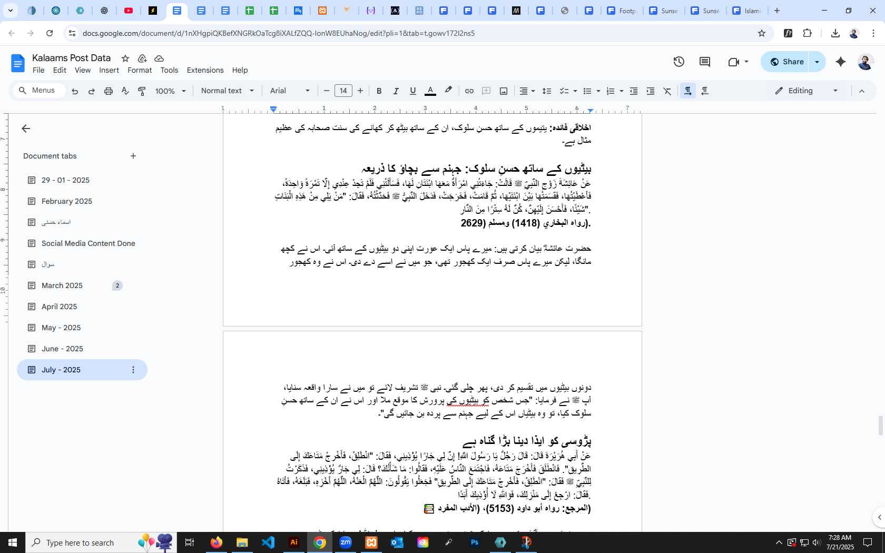Set right-to-left paragraph direction

point(705,91)
